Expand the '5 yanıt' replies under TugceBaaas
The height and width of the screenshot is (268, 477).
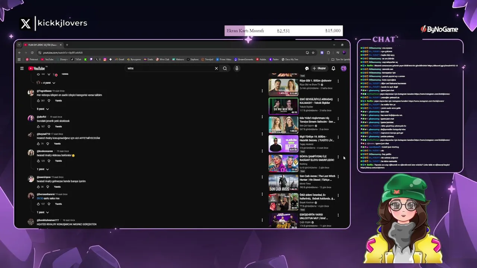pos(43,109)
